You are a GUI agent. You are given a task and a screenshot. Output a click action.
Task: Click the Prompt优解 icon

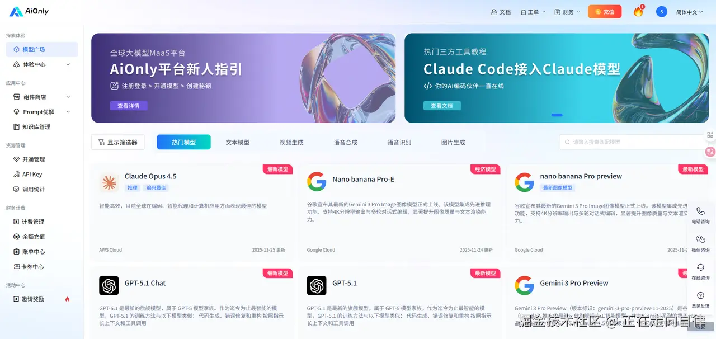click(16, 112)
